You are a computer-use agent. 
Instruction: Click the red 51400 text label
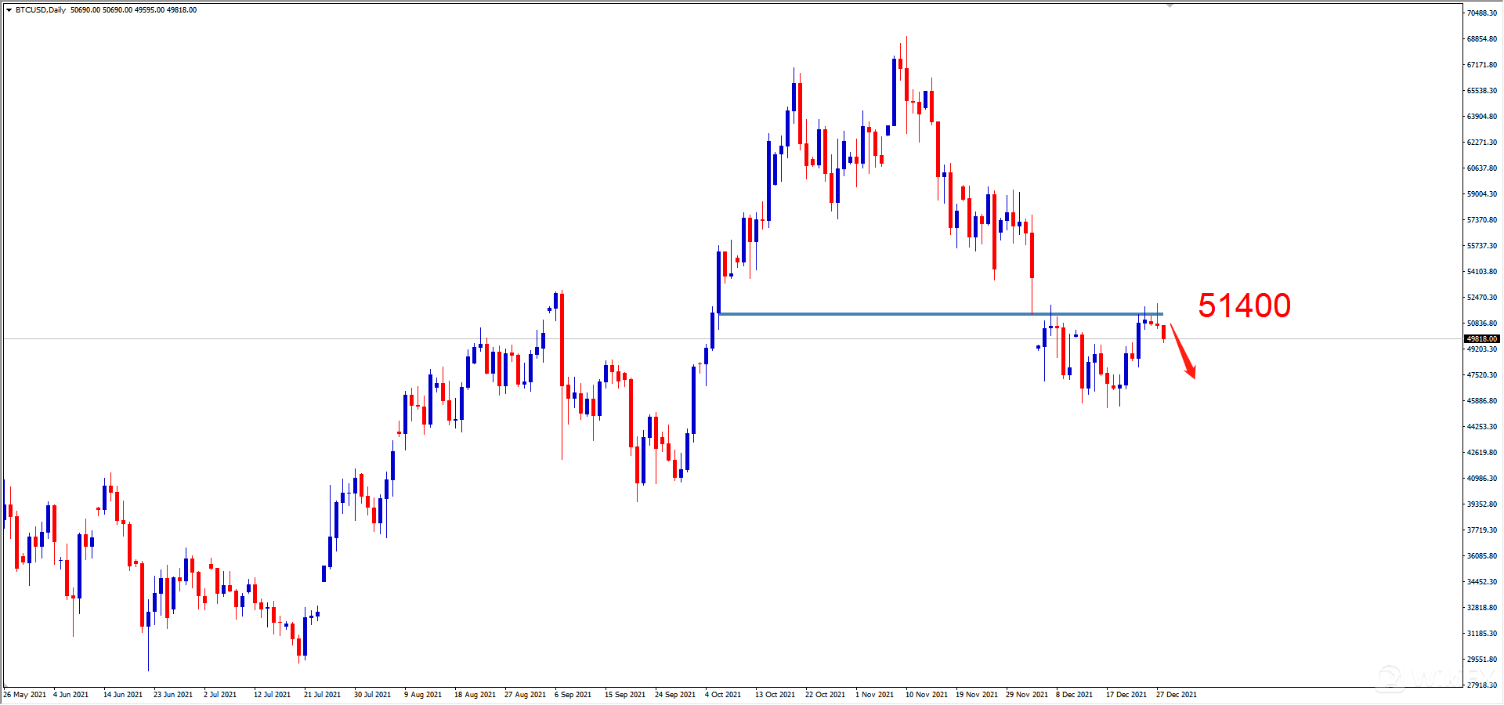coord(1244,305)
